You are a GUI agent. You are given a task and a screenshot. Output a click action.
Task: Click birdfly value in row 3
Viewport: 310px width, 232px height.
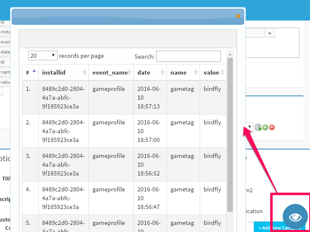click(x=212, y=156)
